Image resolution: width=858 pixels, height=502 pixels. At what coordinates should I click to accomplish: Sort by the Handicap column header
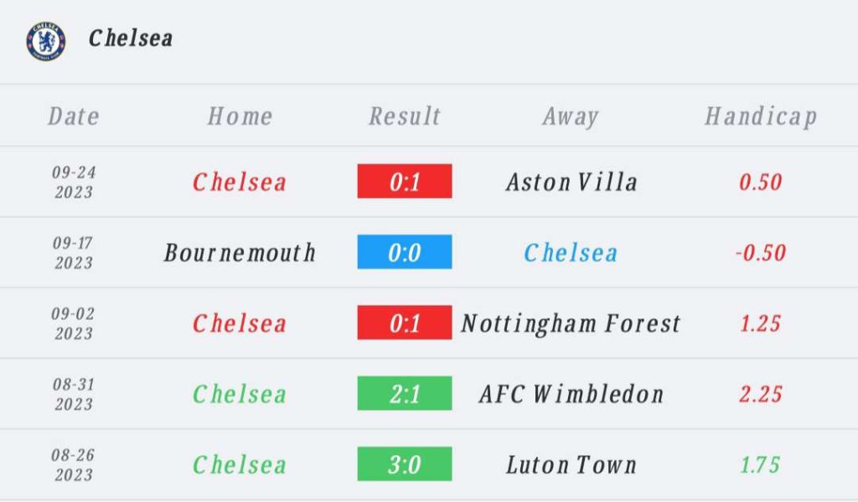[761, 116]
